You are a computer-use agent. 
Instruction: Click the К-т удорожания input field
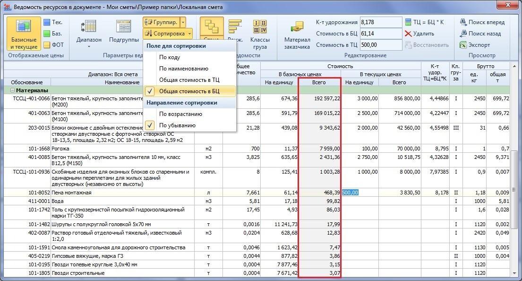pos(380,22)
